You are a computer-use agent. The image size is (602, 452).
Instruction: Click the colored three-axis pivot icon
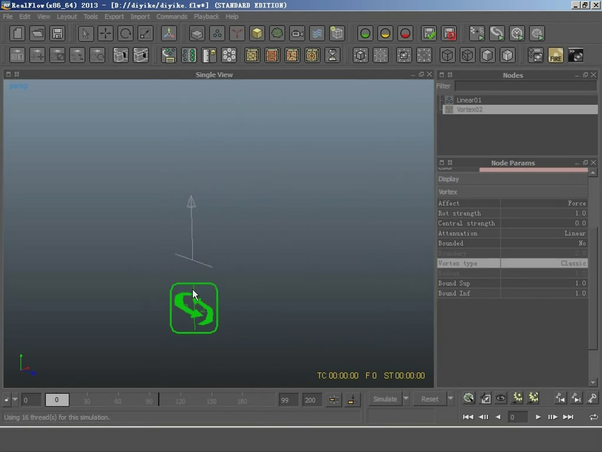pyautogui.click(x=169, y=34)
